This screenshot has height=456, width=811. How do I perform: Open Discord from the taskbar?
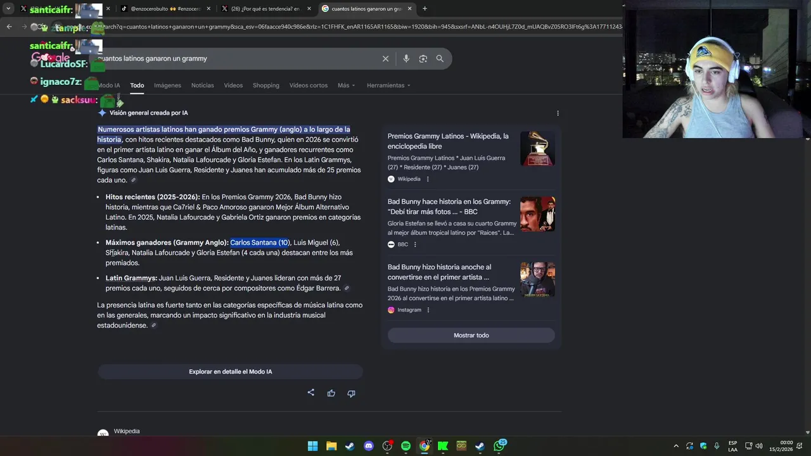tap(369, 446)
